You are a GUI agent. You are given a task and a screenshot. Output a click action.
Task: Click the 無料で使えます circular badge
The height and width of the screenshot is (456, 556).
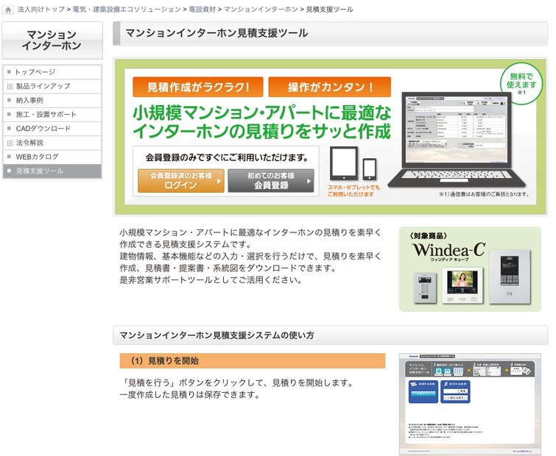pos(521,84)
